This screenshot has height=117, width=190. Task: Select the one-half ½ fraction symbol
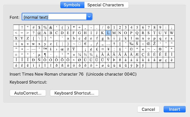pyautogui.click(x=85, y=55)
